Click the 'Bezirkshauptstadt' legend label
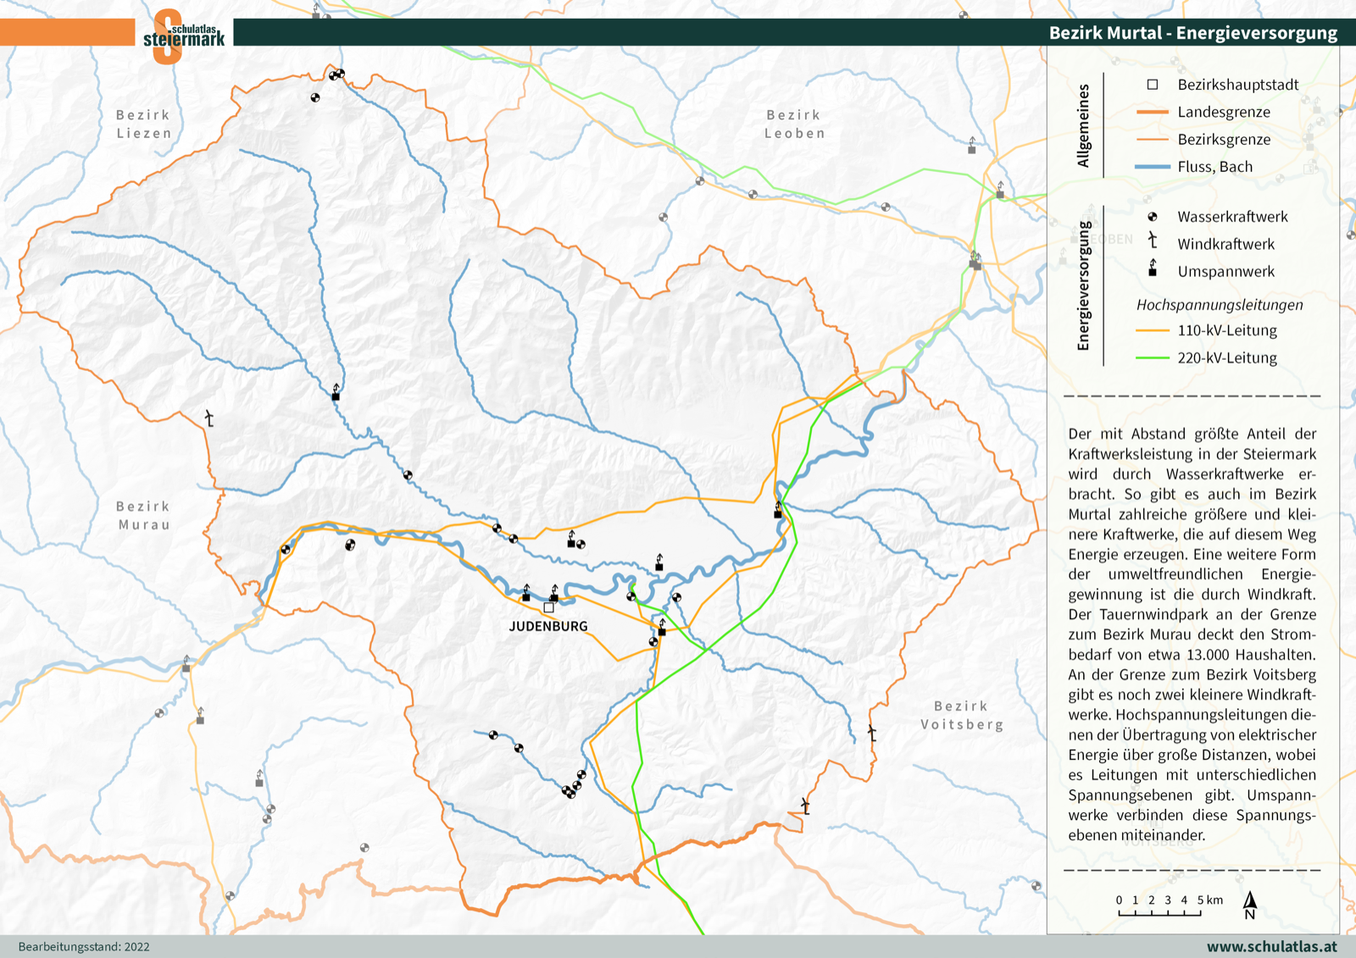Viewport: 1356px width, 958px height. [x=1237, y=85]
